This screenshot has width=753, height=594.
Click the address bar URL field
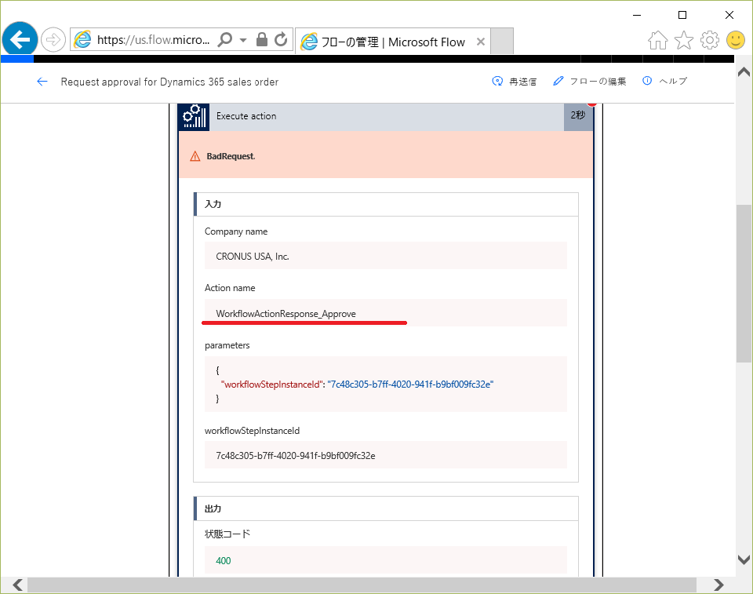[153, 40]
